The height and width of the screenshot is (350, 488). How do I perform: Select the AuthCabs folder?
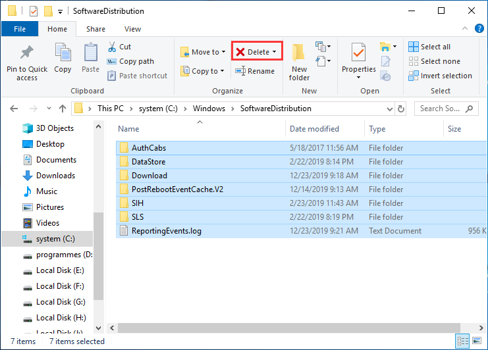(301, 148)
